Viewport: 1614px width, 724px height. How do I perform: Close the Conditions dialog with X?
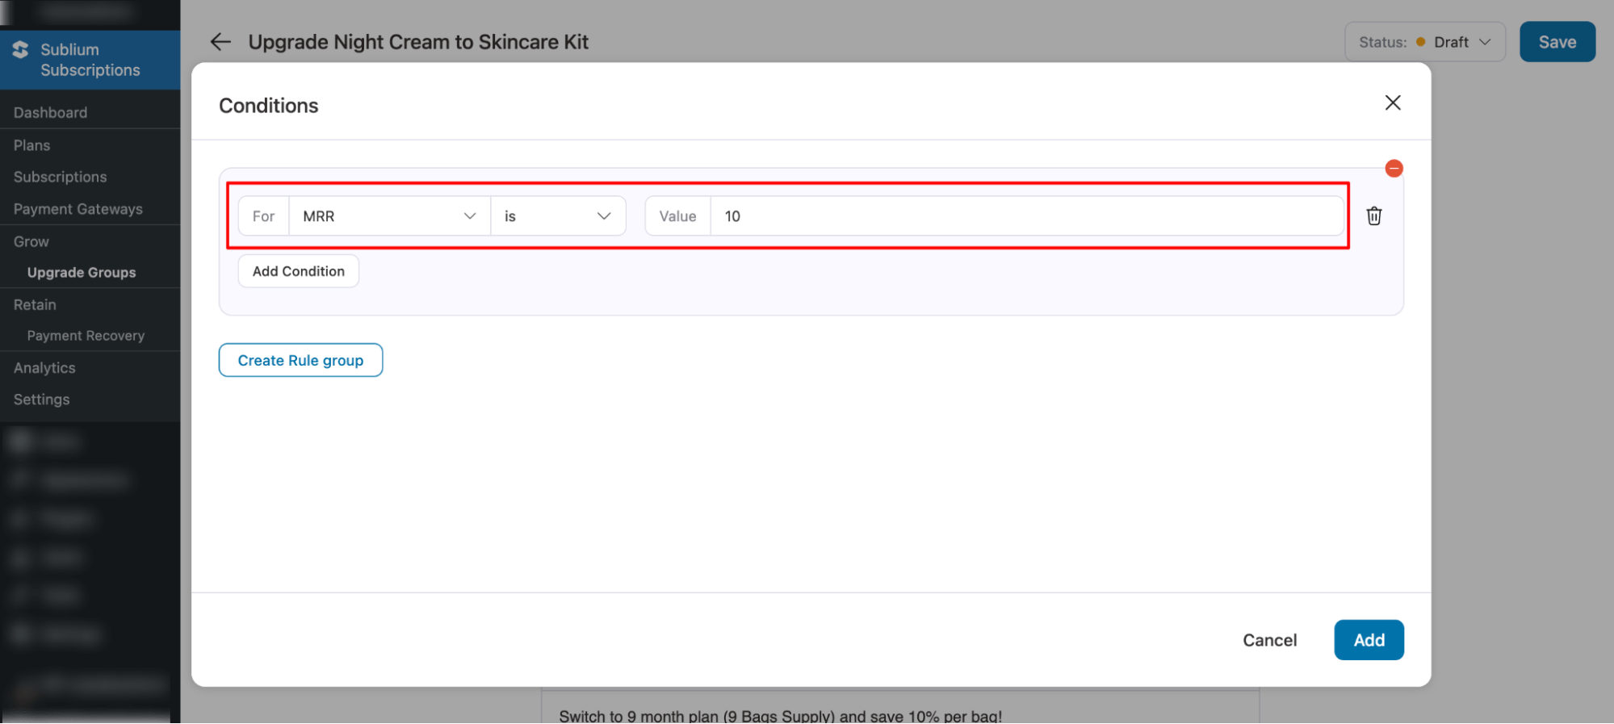click(1392, 103)
